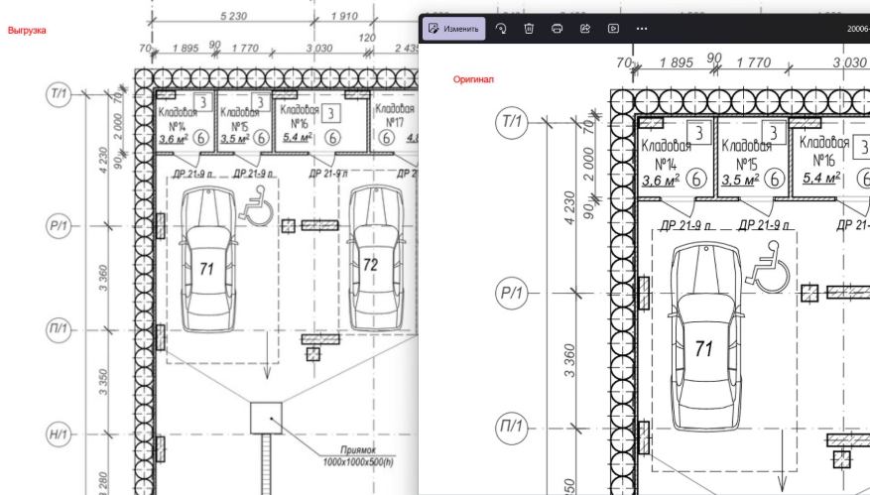The image size is (870, 495).
Task: Start the slideshow with the play icon
Action: tap(613, 29)
